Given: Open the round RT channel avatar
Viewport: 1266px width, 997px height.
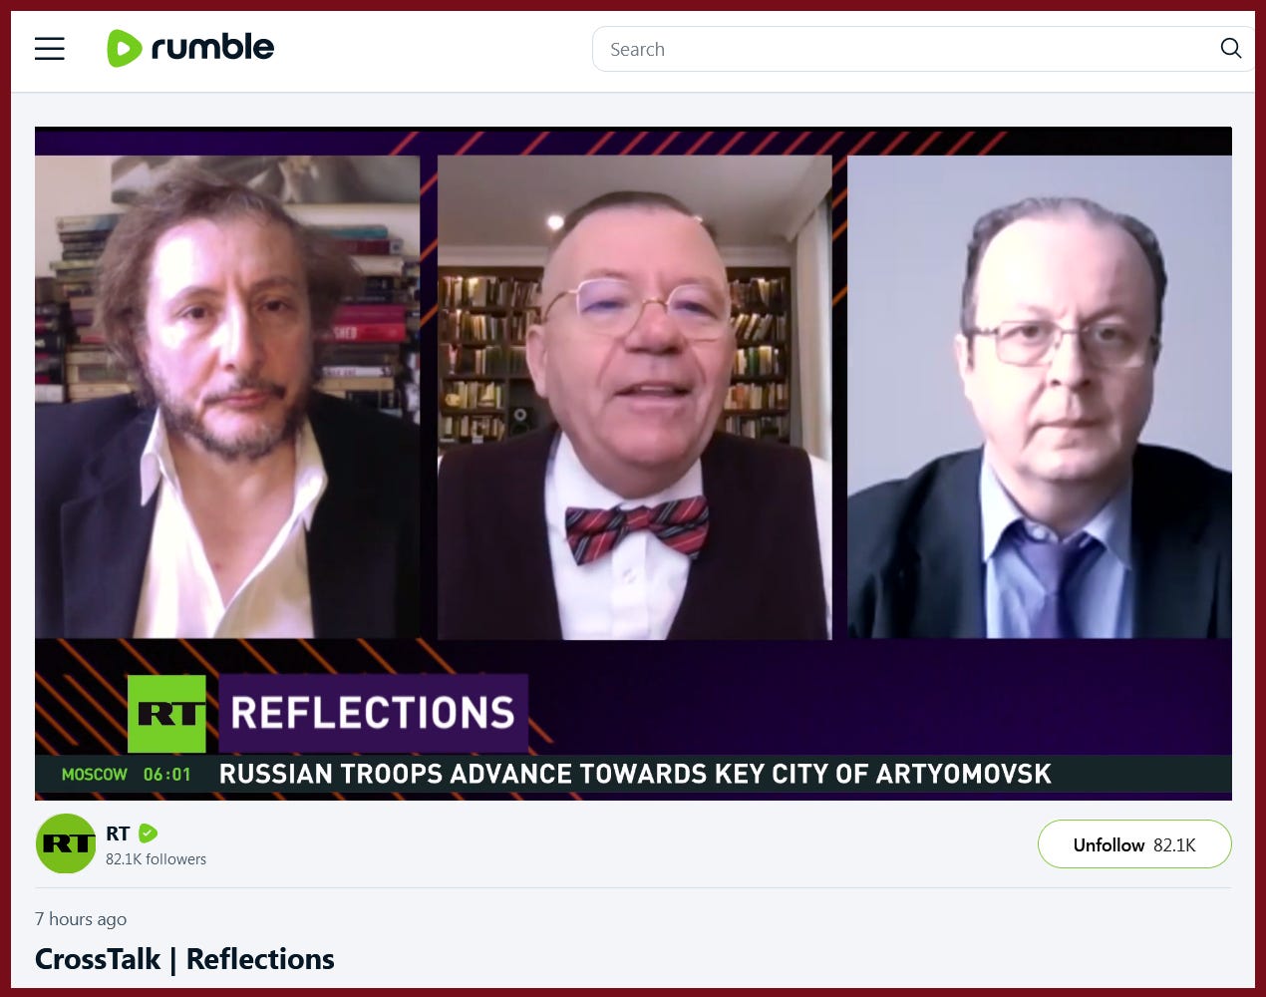Looking at the screenshot, I should coord(66,843).
